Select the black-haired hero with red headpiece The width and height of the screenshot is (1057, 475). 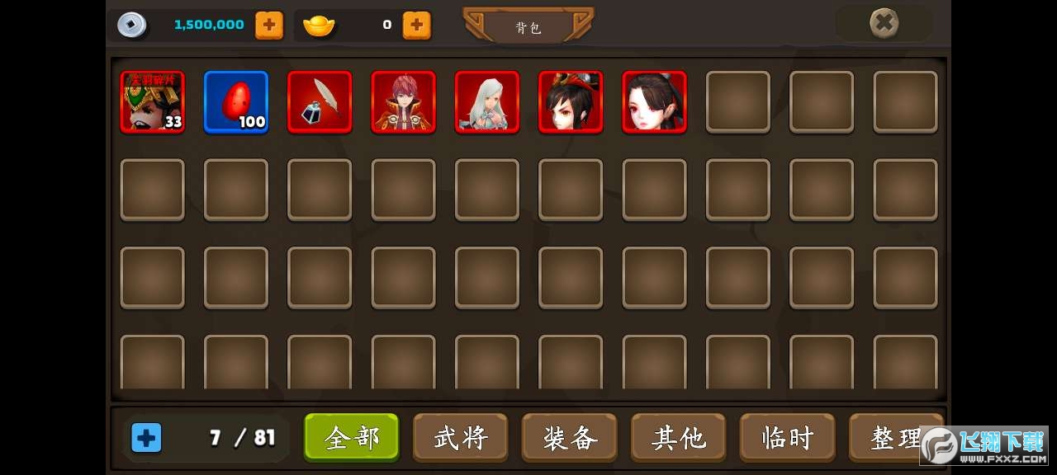click(x=571, y=101)
